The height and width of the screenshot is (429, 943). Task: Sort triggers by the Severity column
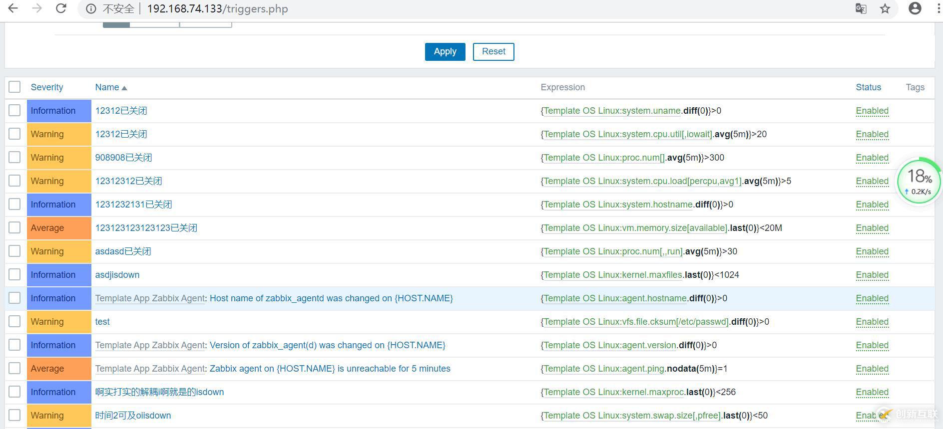tap(47, 87)
